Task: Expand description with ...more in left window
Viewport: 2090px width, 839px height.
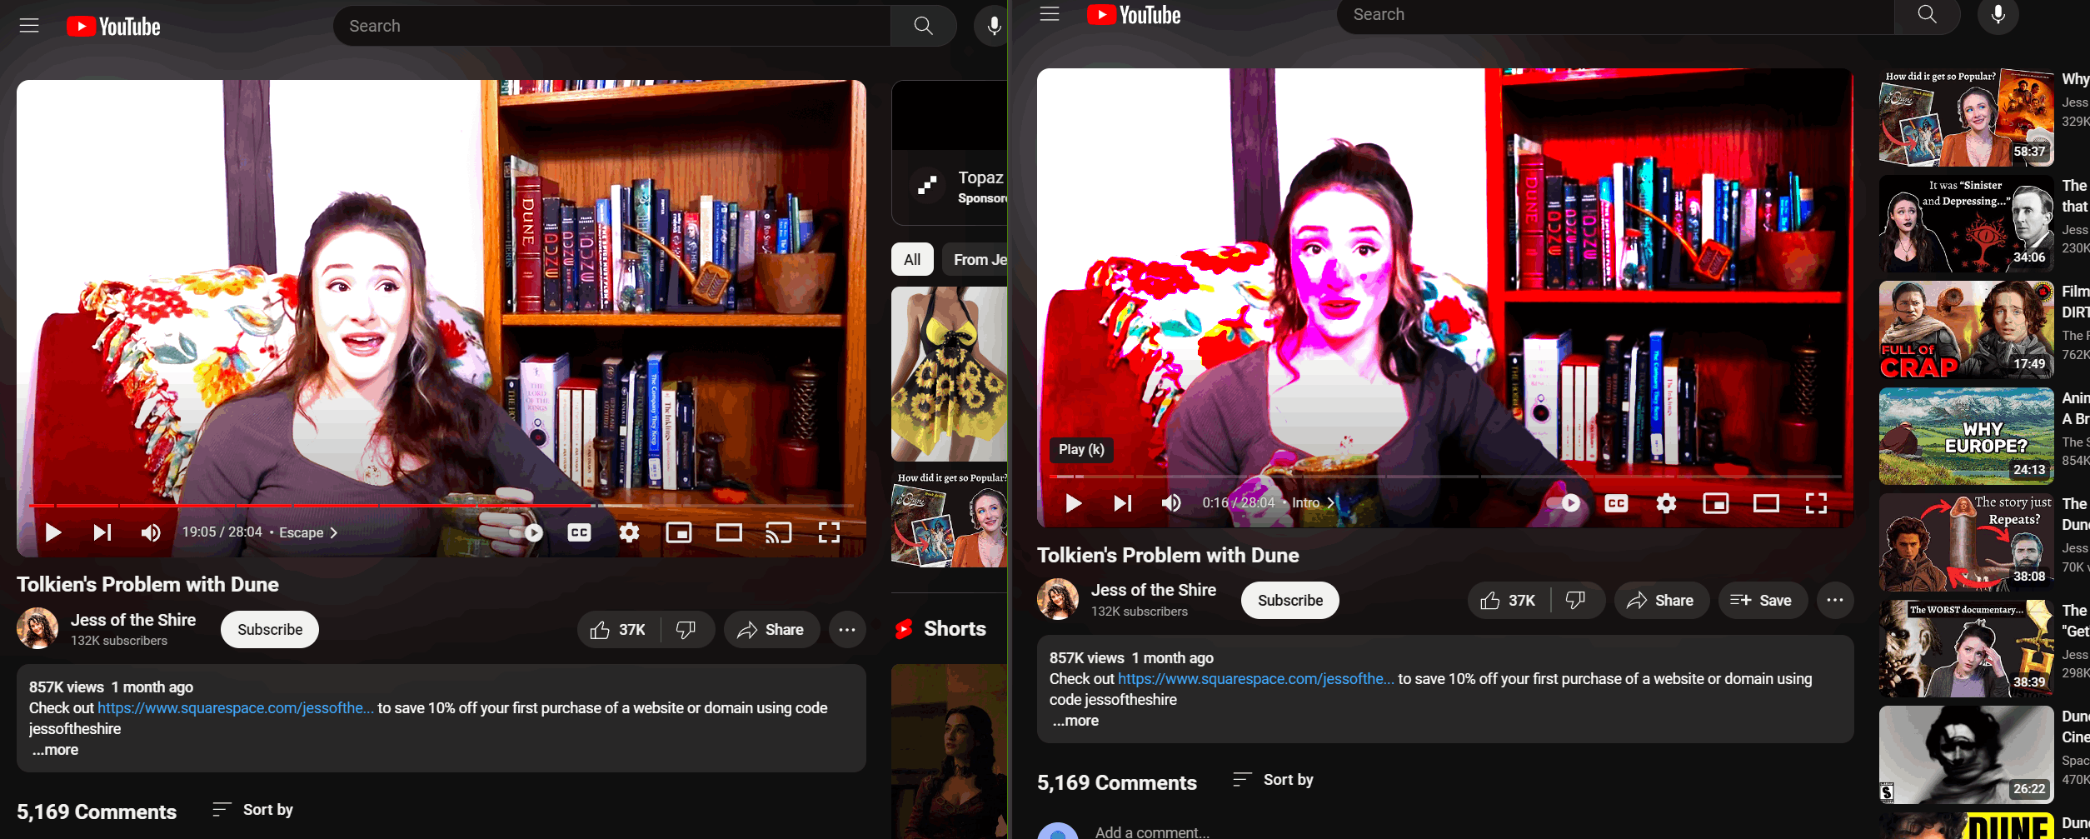Action: 55,750
